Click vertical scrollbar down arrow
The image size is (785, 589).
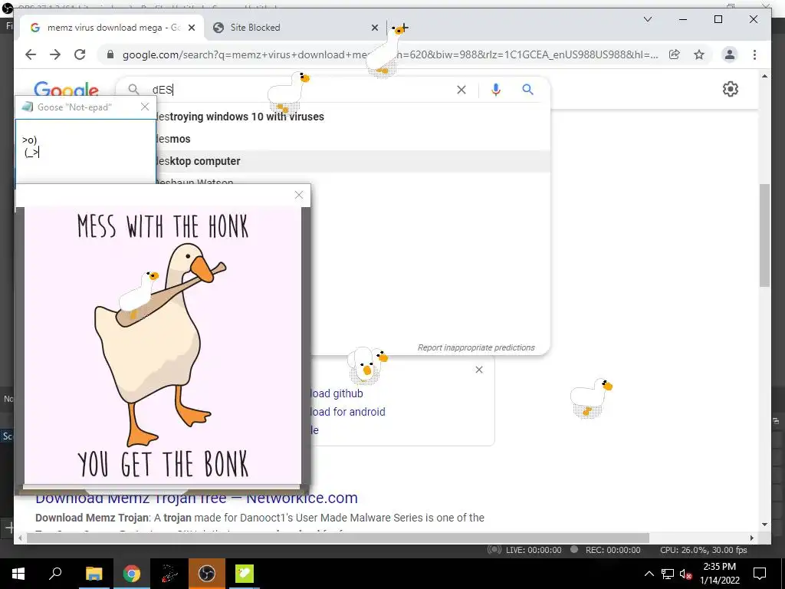(764, 525)
